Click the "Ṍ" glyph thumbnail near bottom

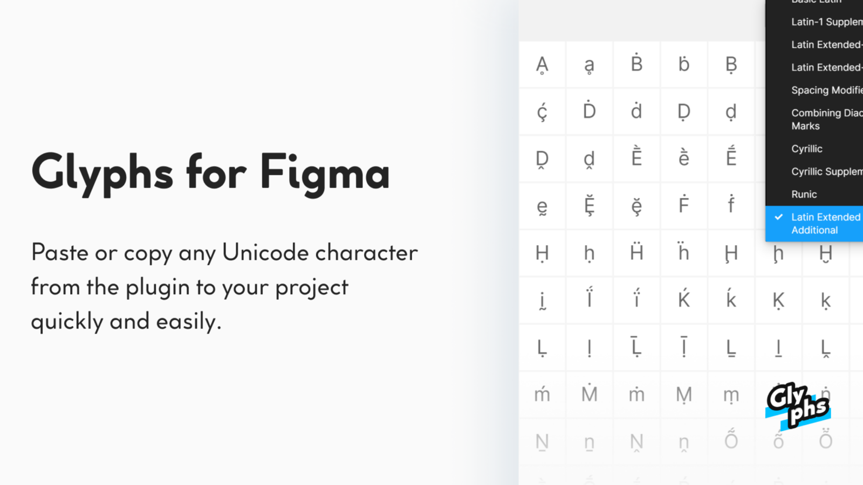pos(731,441)
